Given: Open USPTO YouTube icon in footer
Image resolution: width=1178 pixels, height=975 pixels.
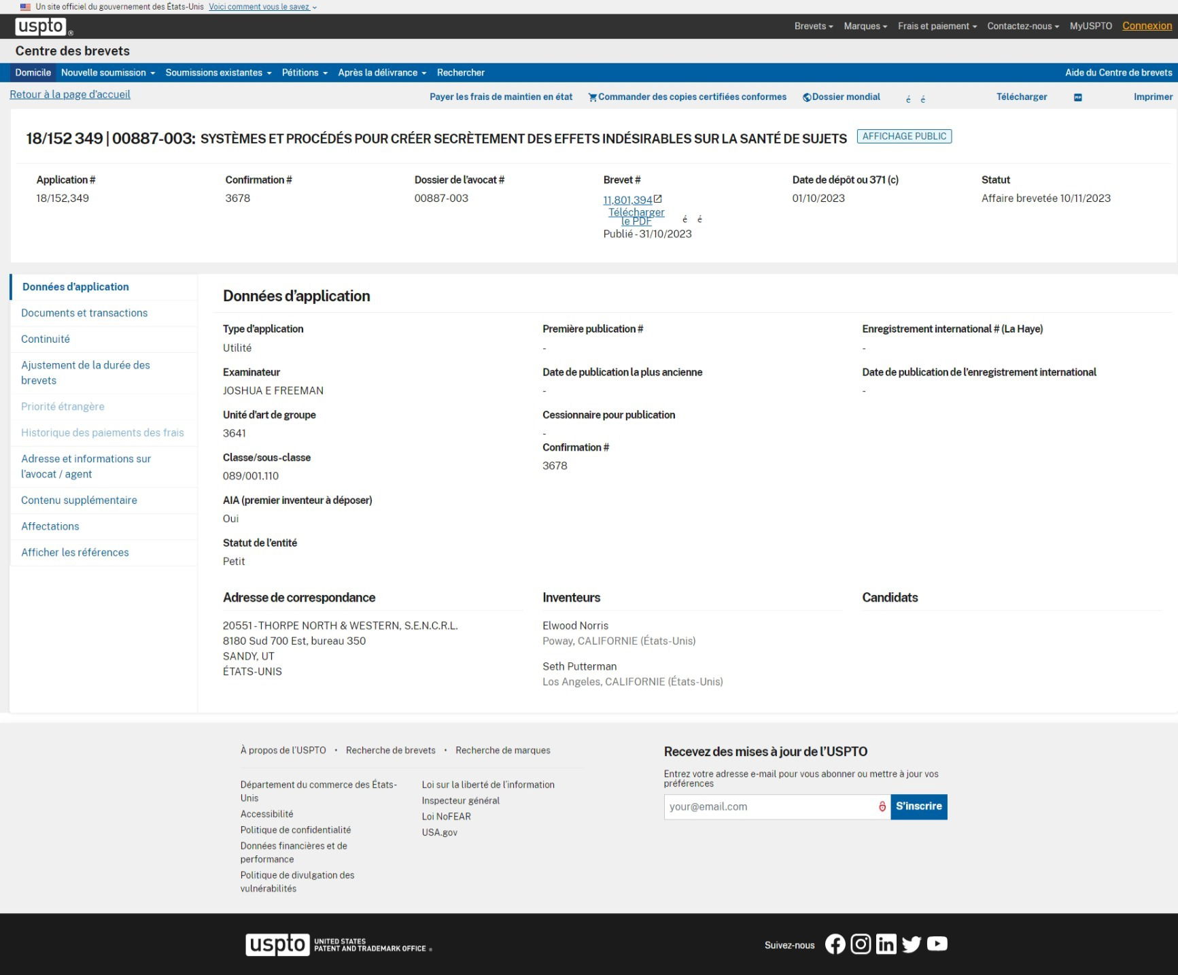Looking at the screenshot, I should (x=937, y=944).
